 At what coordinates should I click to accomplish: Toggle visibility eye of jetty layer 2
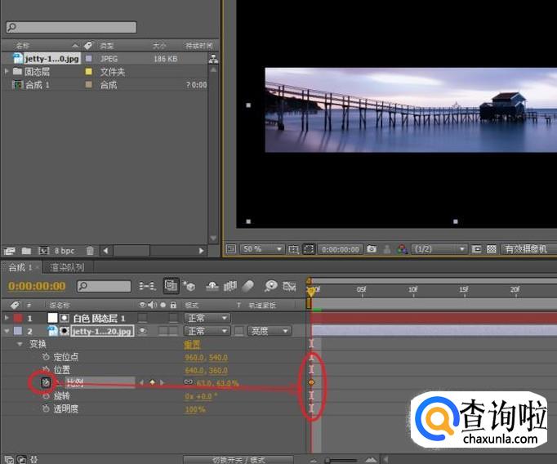tap(142, 331)
